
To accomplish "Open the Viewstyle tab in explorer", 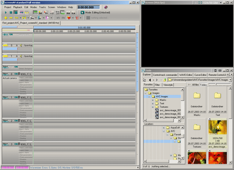I will coord(168,85).
